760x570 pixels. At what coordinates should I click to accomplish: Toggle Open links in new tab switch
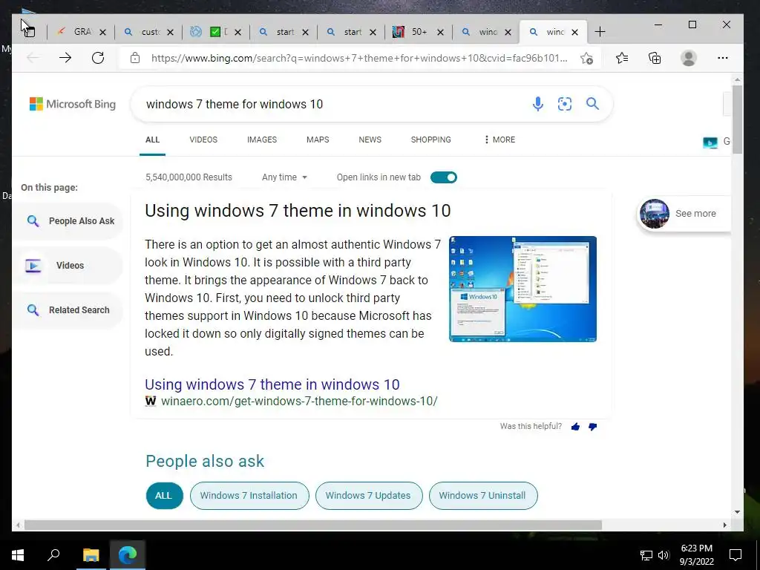click(x=444, y=177)
